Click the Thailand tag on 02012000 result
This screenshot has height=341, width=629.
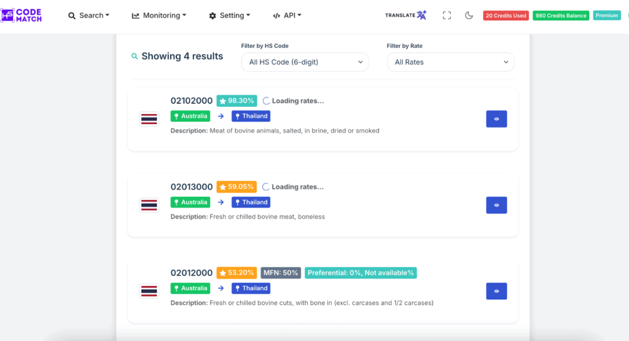click(251, 288)
